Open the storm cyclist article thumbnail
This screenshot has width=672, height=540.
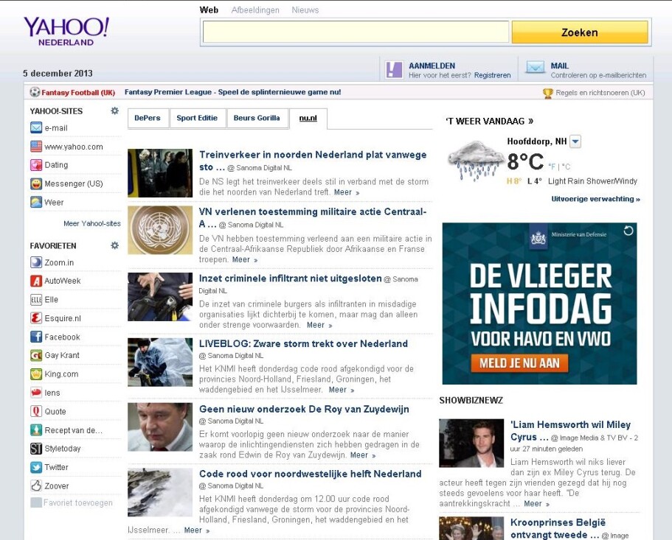160,362
